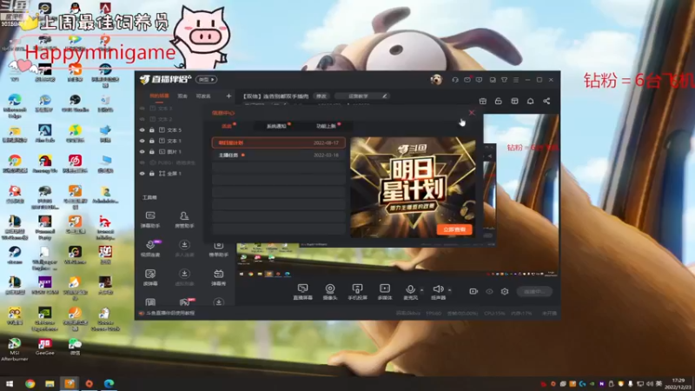Hide the 全屏 1 layer
Screen dimensions: 695x391
[142, 173]
